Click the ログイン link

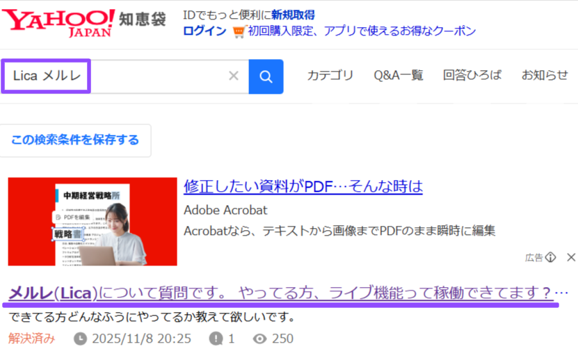[204, 31]
